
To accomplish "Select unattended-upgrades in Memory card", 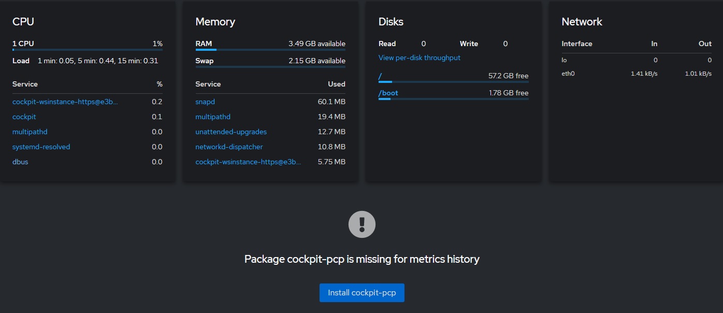I will click(x=231, y=132).
